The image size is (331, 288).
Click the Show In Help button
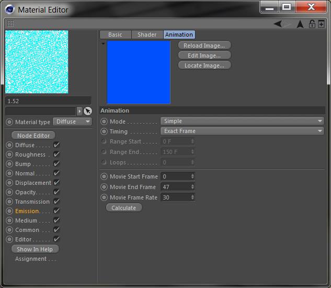[35, 249]
